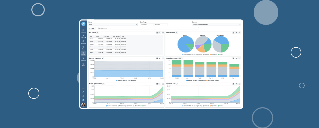Toggle Engineering legend in Comp by Department
The image size is (319, 128).
pos(131,80)
